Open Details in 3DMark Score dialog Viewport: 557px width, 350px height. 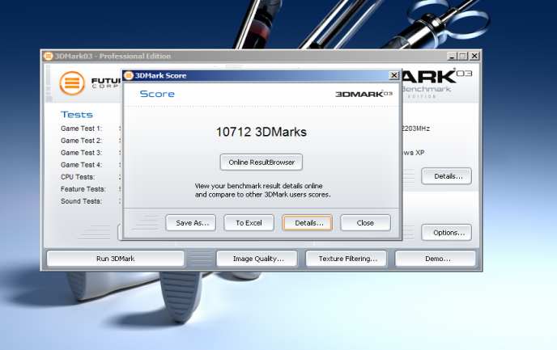(308, 223)
